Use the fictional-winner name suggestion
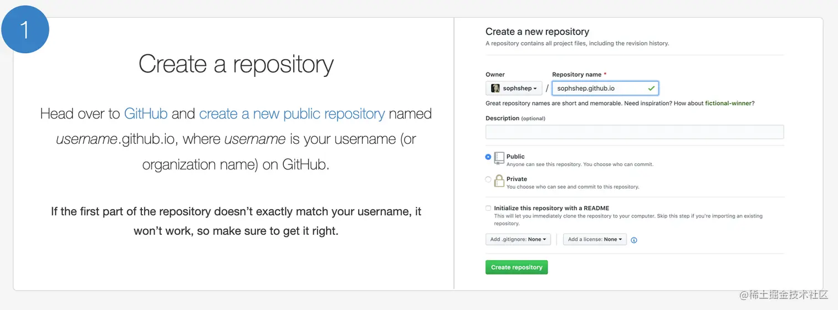 729,103
